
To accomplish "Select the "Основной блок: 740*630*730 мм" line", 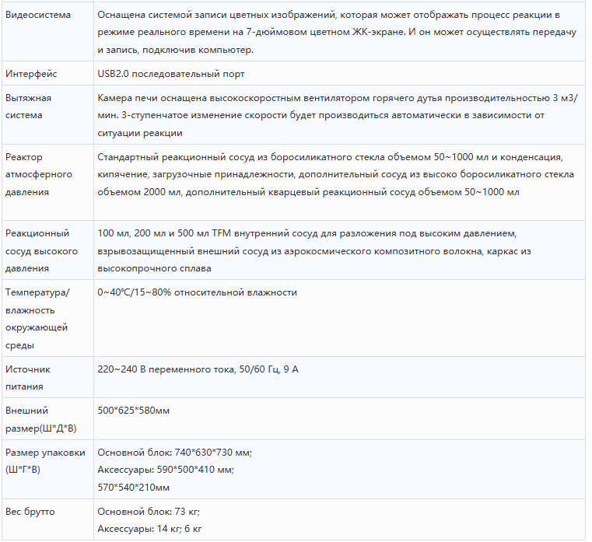I will [174, 453].
